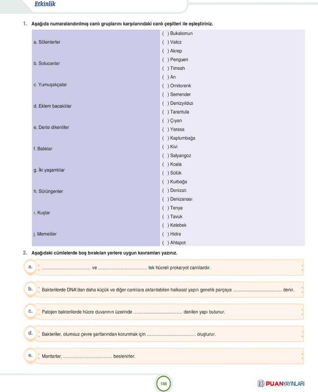Click the blank before 'oluşturur' in sentence d
The height and width of the screenshot is (392, 318).
coord(171,335)
